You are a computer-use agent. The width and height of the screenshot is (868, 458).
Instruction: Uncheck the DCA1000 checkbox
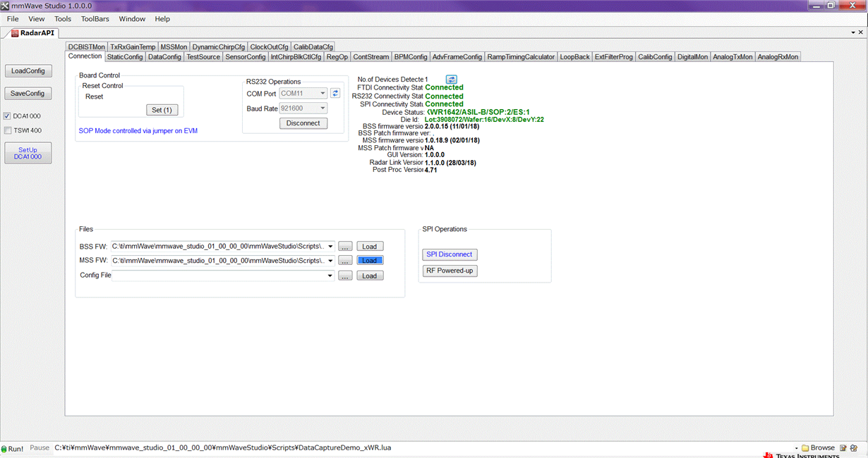8,116
